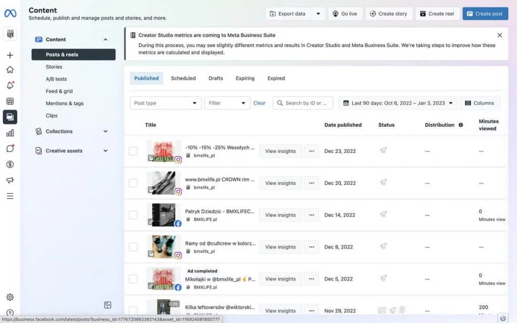Open the Inbox chat bubble icon
Viewport: 517px width, 323px height.
(10, 149)
